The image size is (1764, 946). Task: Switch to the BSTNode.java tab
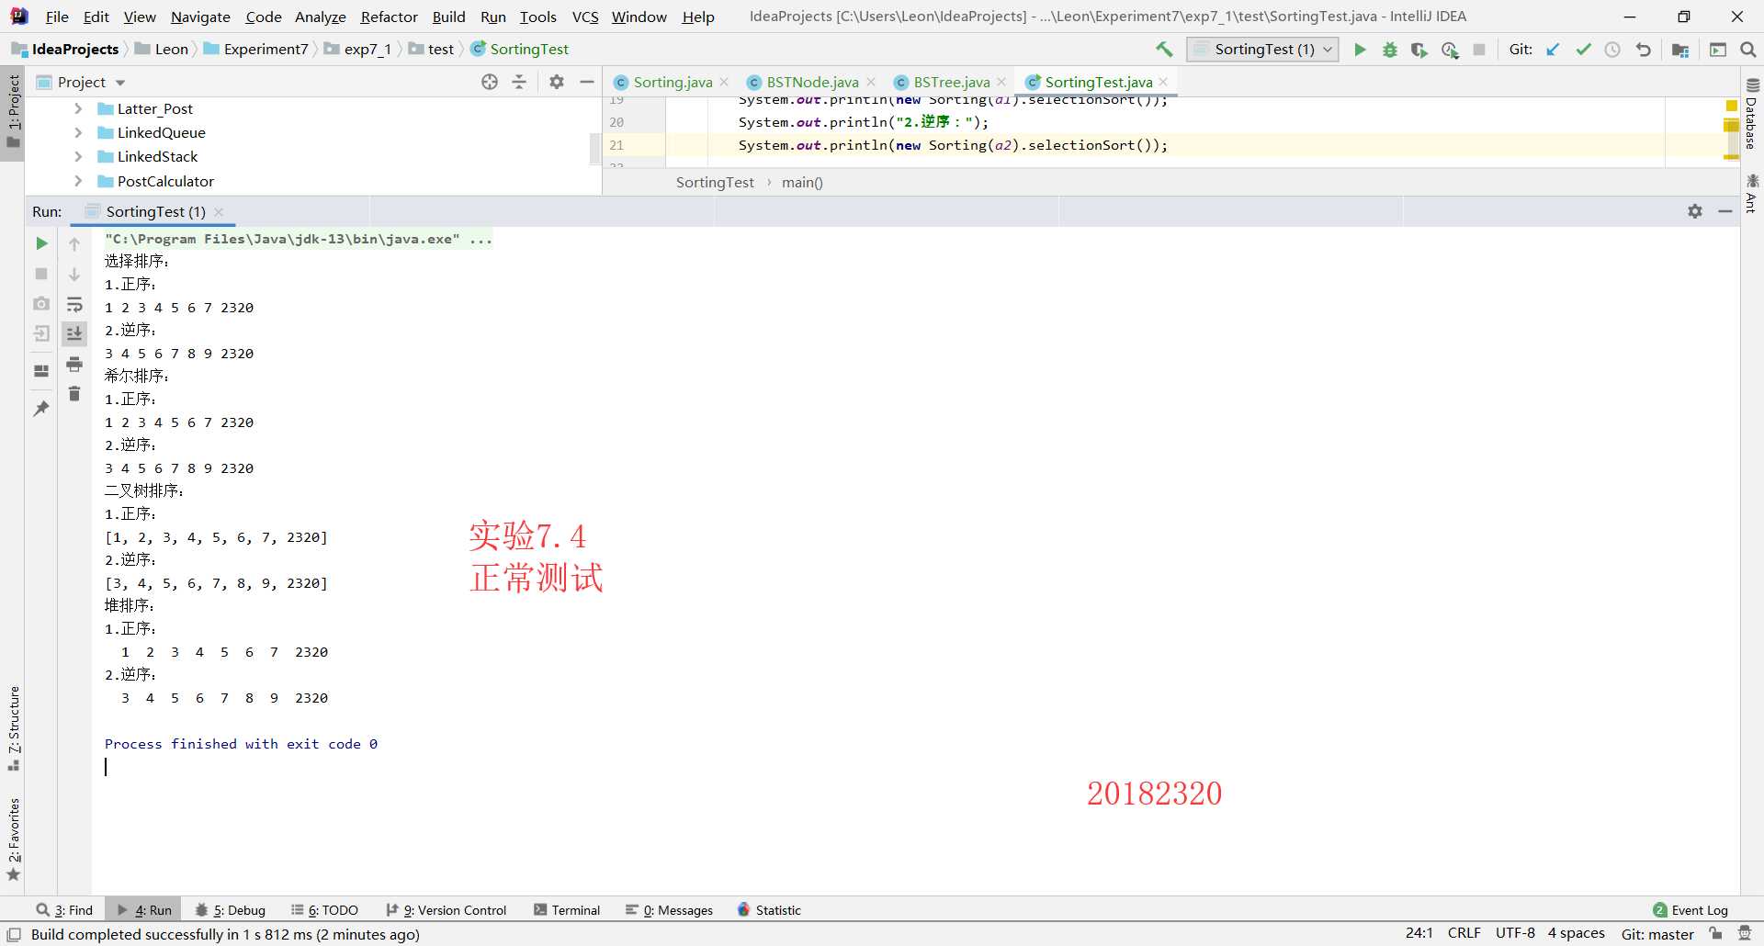[x=812, y=82]
